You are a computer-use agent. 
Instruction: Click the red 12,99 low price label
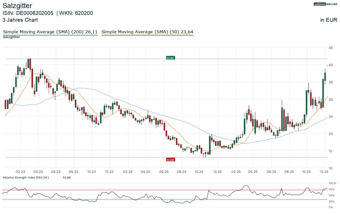point(170,160)
